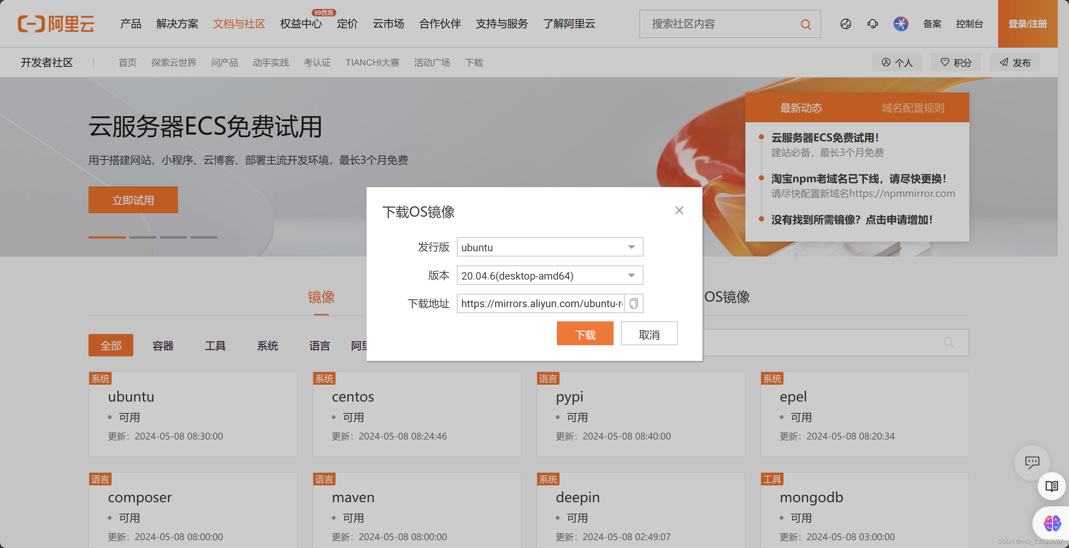Open 支持与服务 menu item

502,23
